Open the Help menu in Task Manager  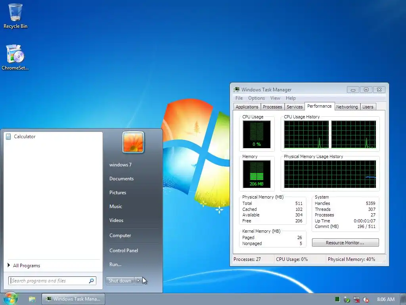click(291, 98)
